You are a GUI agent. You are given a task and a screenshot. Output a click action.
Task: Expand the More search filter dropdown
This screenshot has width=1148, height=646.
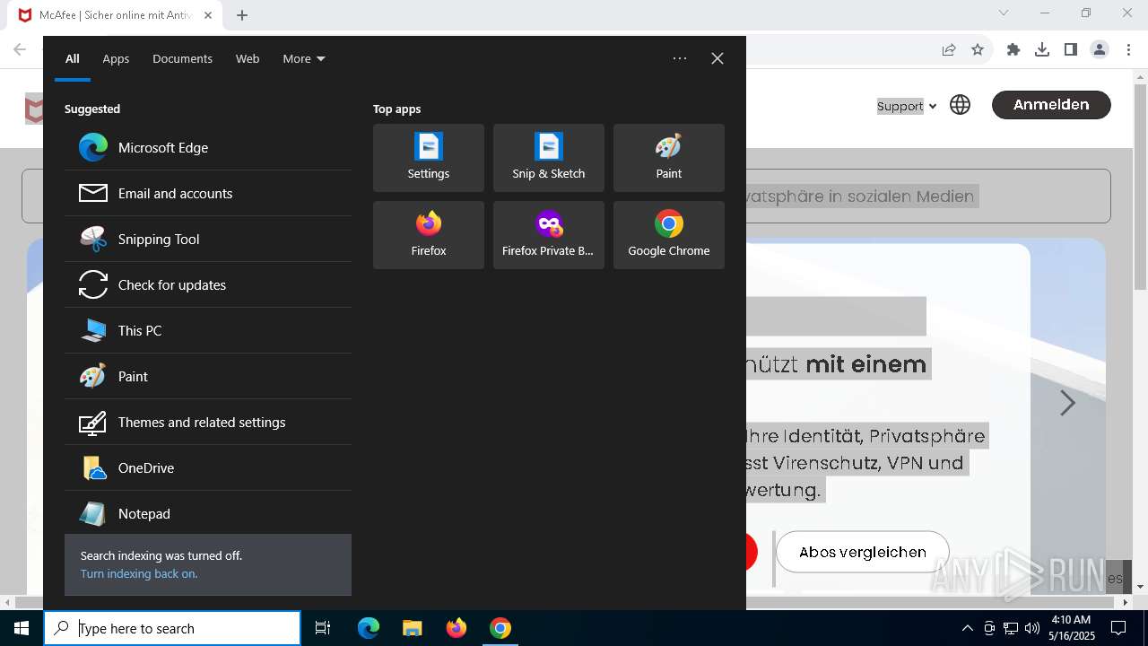[304, 58]
